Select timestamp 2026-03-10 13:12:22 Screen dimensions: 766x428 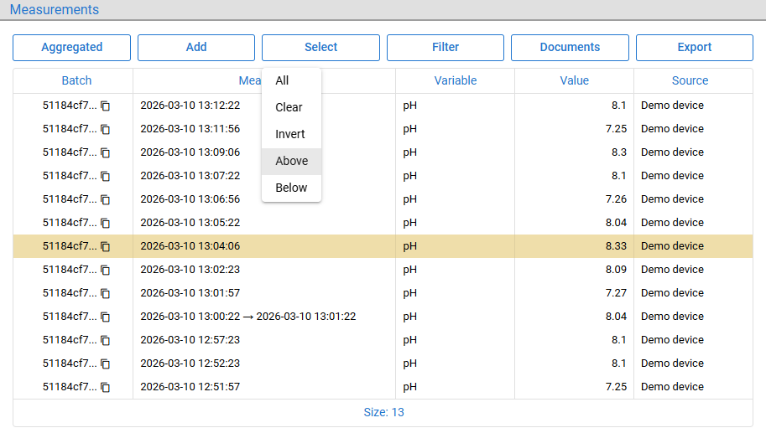click(x=190, y=106)
